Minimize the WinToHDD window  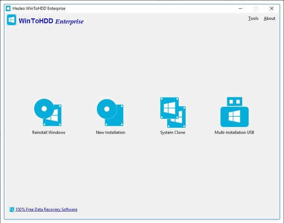click(240, 8)
